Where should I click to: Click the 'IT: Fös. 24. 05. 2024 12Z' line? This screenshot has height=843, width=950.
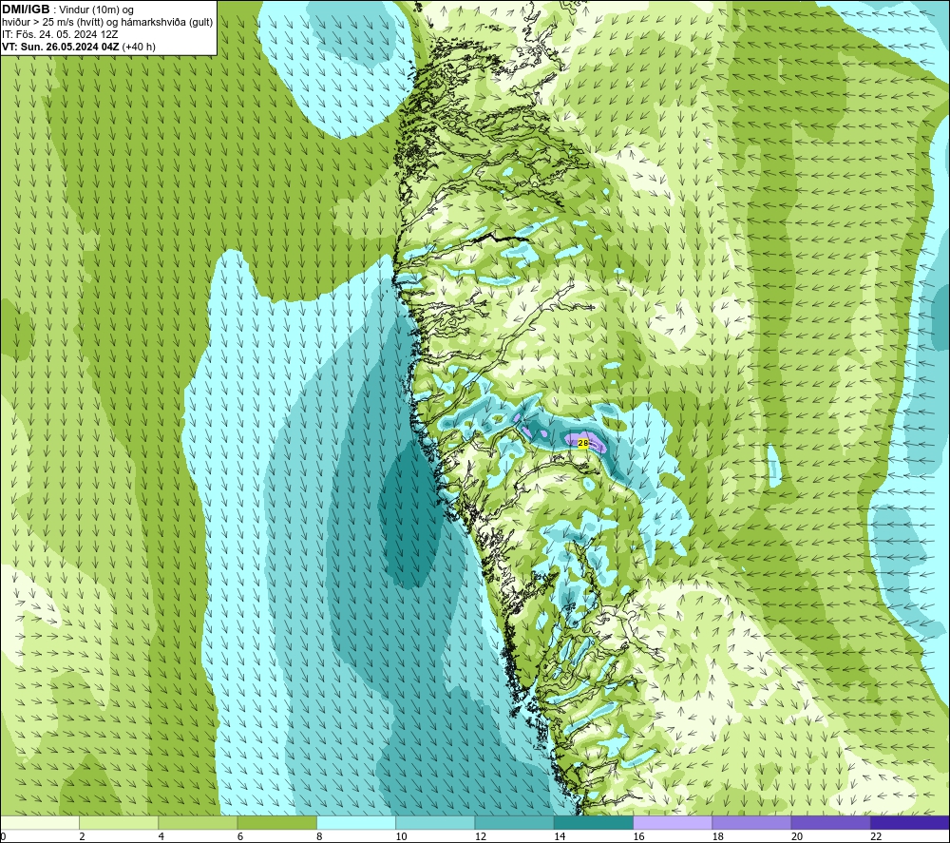pos(60,34)
